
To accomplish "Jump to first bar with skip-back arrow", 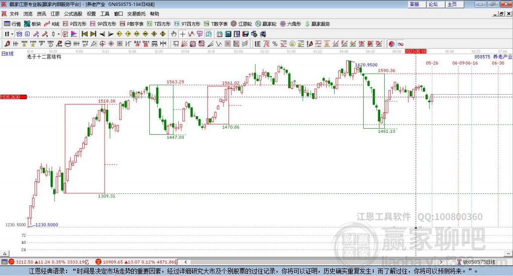I will [x=84, y=34].
